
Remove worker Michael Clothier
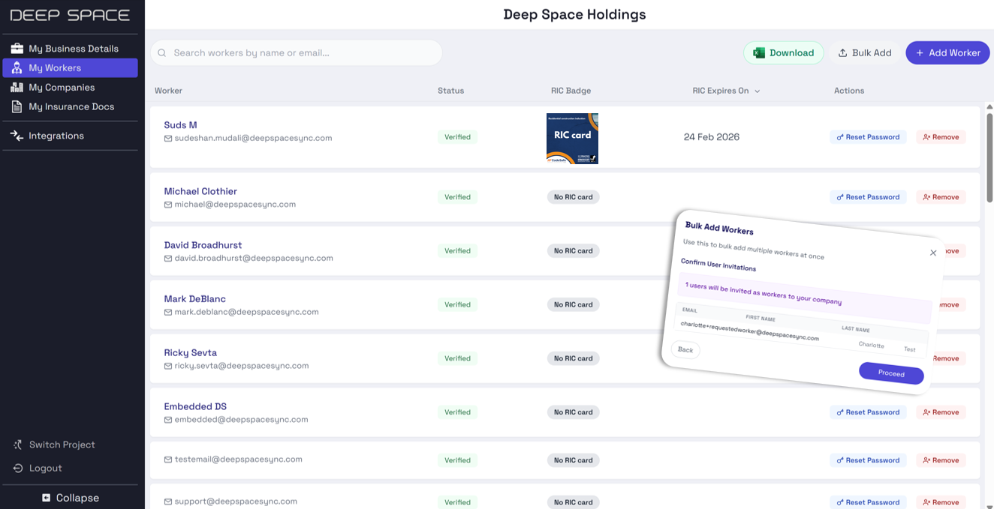point(941,197)
